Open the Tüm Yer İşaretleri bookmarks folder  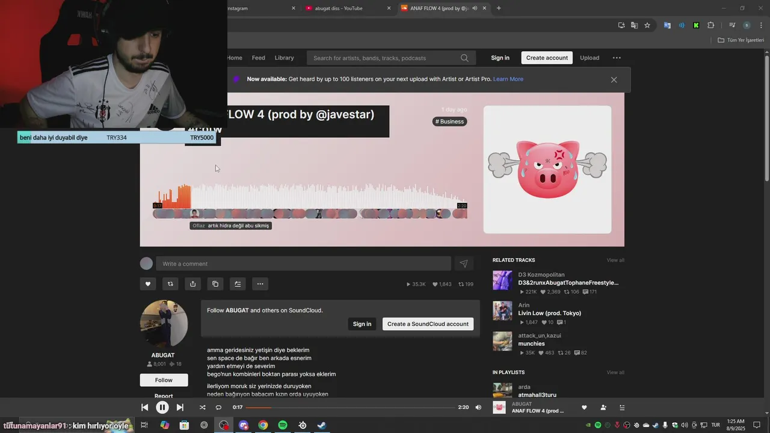(741, 40)
